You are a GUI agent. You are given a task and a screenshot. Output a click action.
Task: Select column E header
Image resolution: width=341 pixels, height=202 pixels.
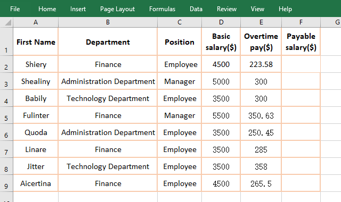261,22
